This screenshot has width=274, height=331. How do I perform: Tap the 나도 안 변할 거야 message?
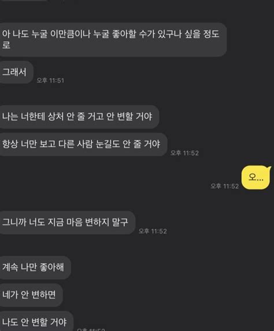pyautogui.click(x=36, y=321)
